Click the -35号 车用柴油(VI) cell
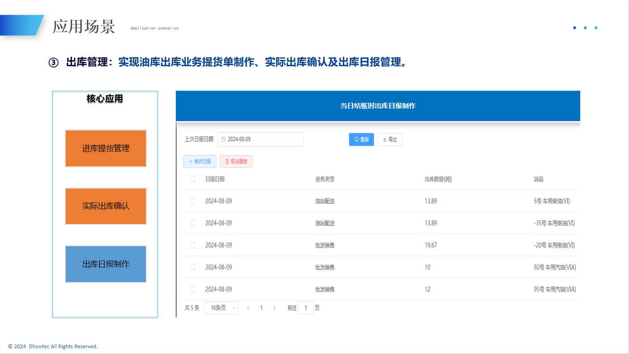Image resolution: width=629 pixels, height=354 pixels. pyautogui.click(x=554, y=223)
